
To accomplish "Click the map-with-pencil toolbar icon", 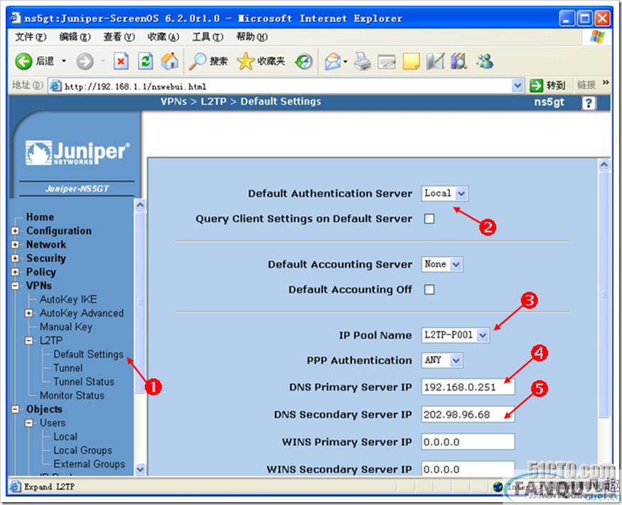I will point(435,62).
